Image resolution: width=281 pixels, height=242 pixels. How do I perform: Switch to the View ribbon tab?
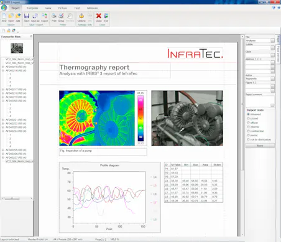(x=48, y=8)
